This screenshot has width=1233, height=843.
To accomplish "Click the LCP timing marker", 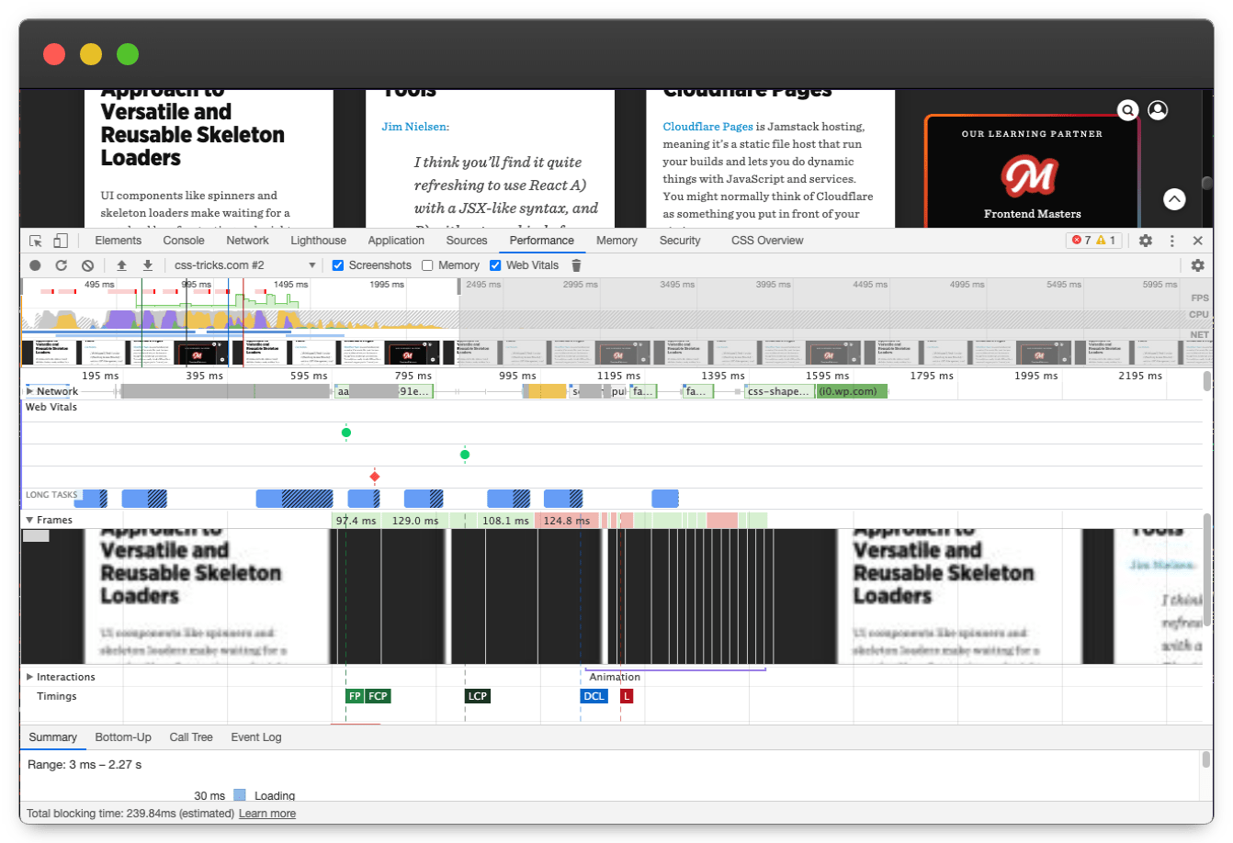I will pos(477,696).
